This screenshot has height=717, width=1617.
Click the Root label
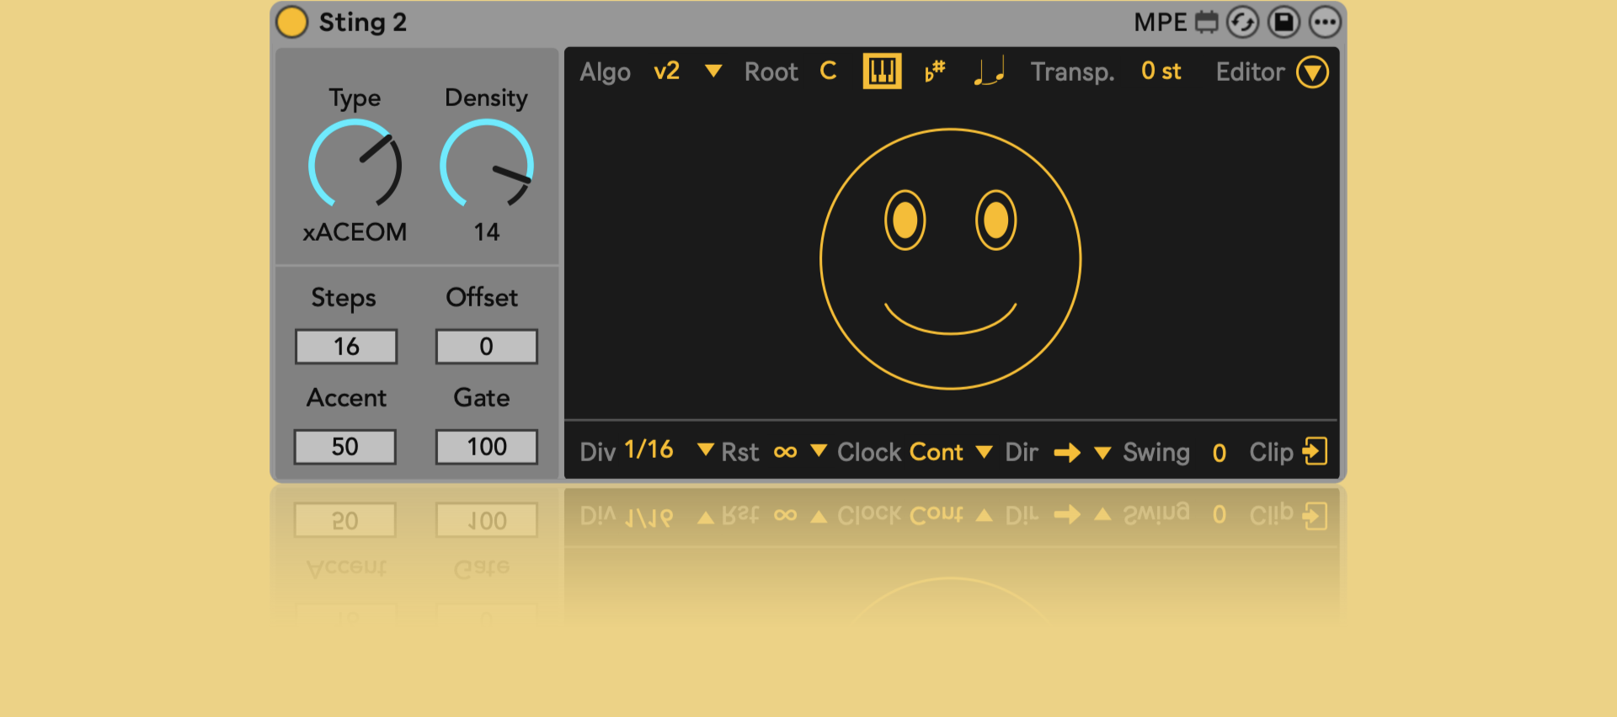(771, 72)
